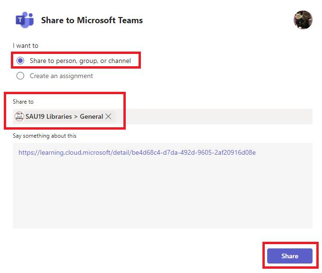Viewport: 322px width, 273px height.
Task: Open the user profile avatar picture
Action: click(303, 20)
